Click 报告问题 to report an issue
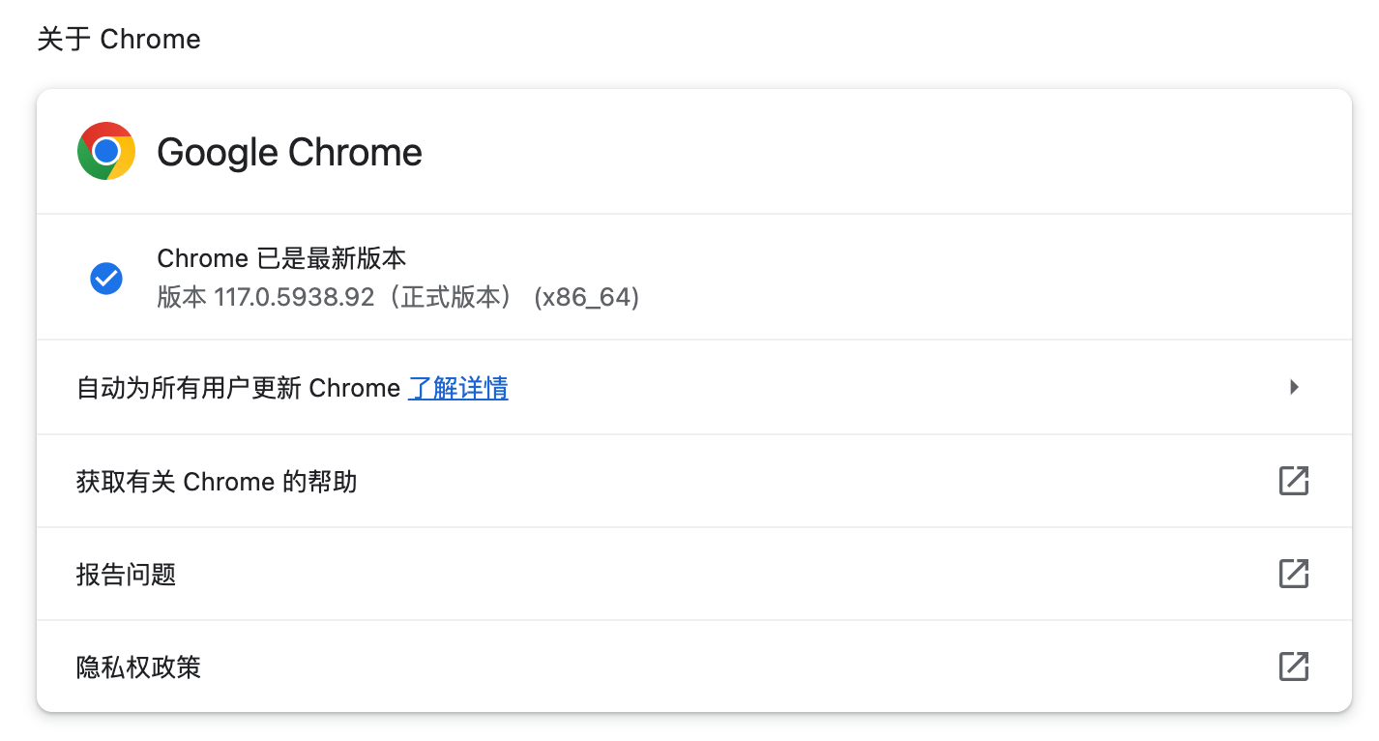The image size is (1379, 741). 126,574
